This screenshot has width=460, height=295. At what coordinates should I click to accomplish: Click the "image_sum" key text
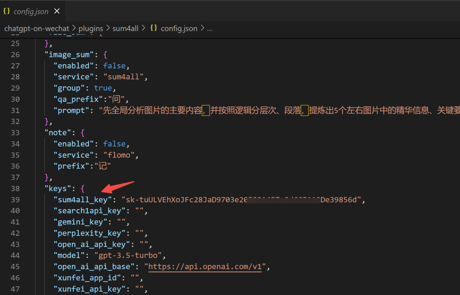(69, 55)
